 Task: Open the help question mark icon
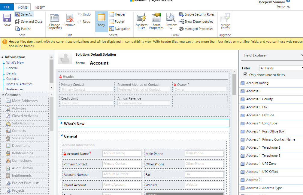pos(288,1)
